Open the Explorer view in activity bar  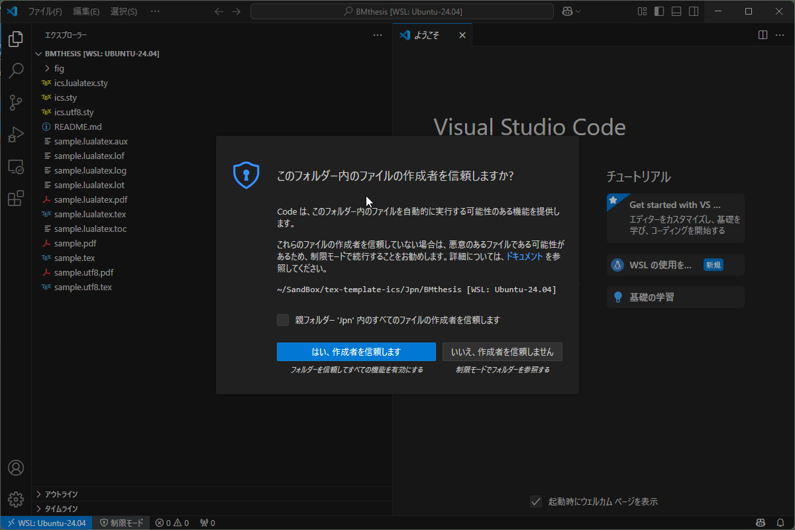click(16, 39)
